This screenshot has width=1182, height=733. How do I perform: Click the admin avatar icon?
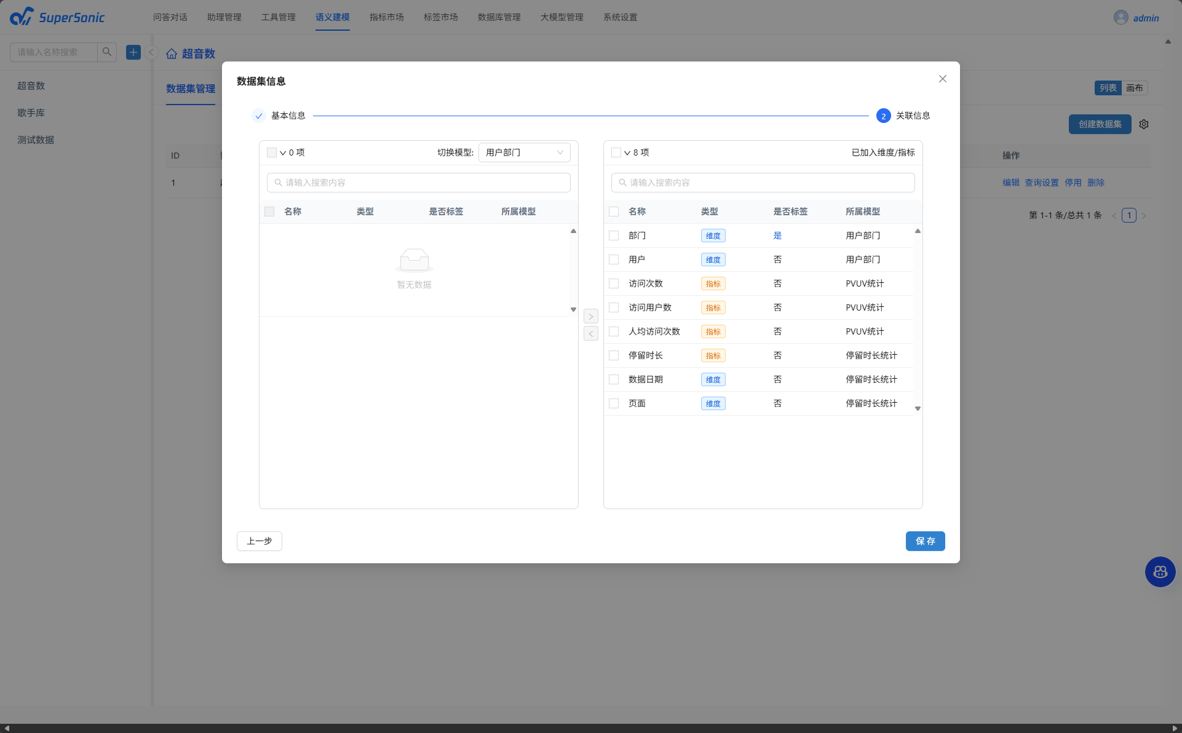(1121, 17)
